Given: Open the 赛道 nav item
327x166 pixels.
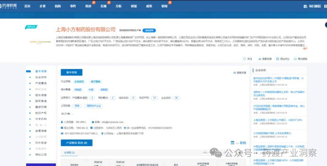Looking at the screenshot, I should coord(88,6).
